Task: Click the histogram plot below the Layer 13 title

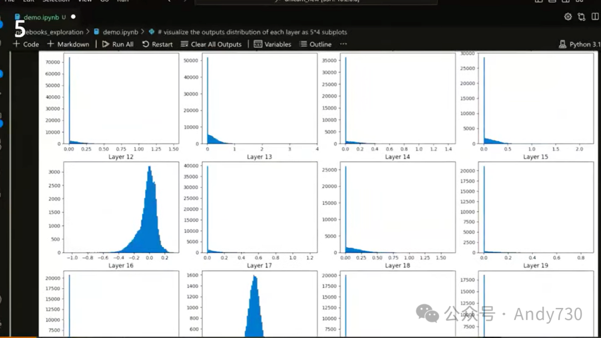Action: (x=259, y=207)
